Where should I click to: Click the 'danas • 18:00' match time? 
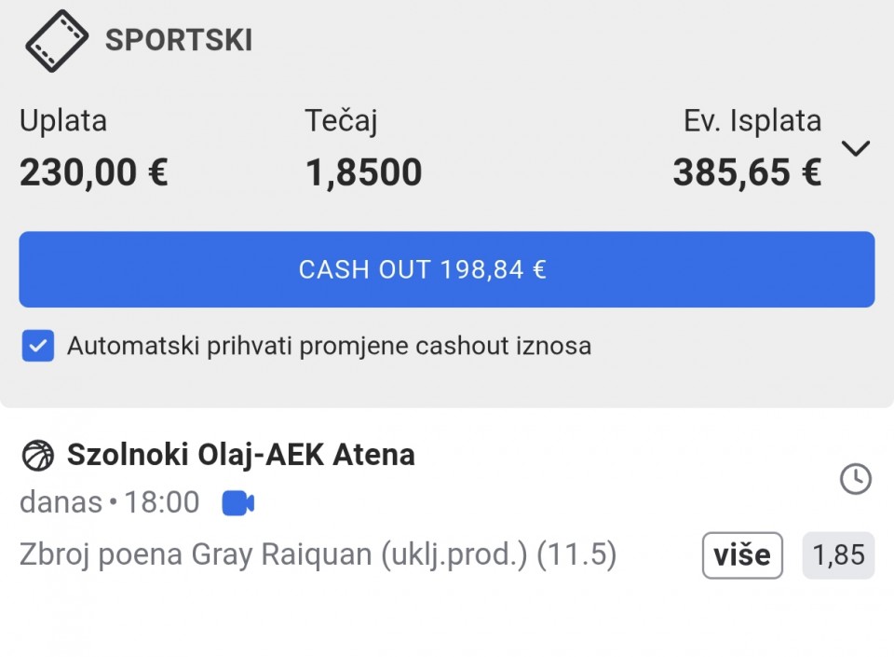[109, 503]
